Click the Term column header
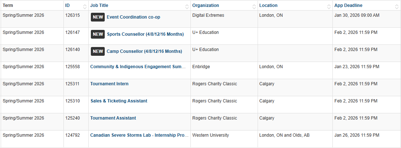This screenshot has height=148, width=401. (x=8, y=5)
